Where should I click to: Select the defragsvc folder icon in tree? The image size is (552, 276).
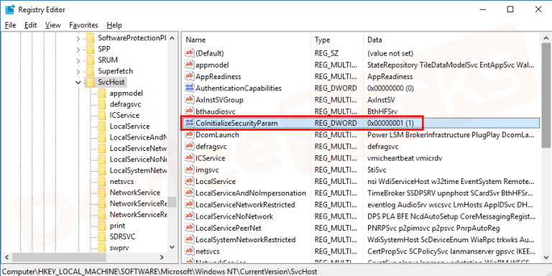click(102, 104)
